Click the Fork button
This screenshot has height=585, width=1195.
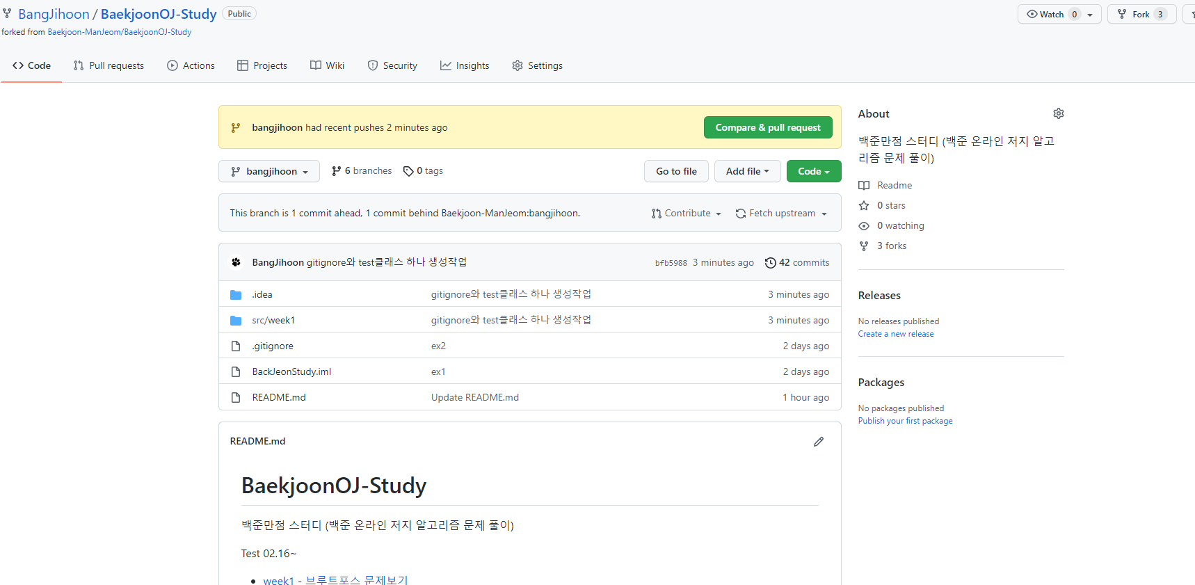(1141, 14)
